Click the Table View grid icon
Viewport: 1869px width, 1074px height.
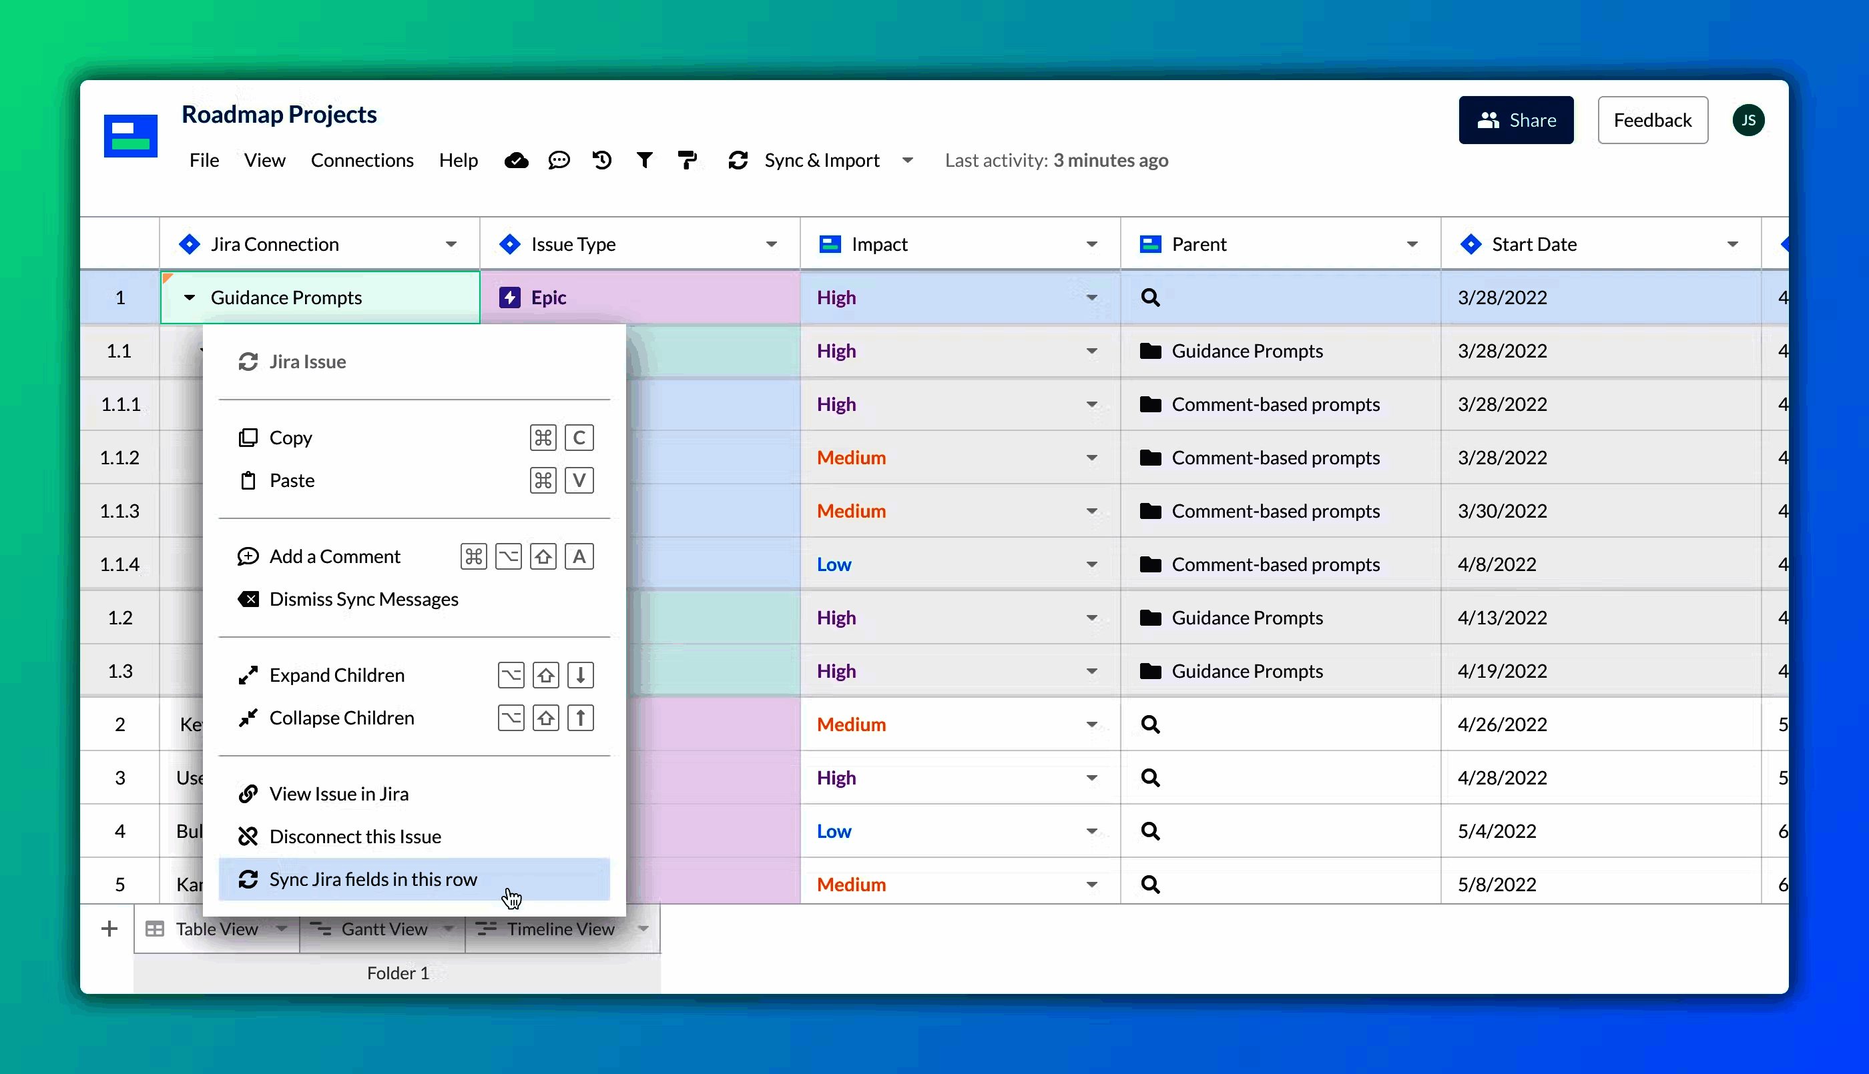click(x=155, y=929)
